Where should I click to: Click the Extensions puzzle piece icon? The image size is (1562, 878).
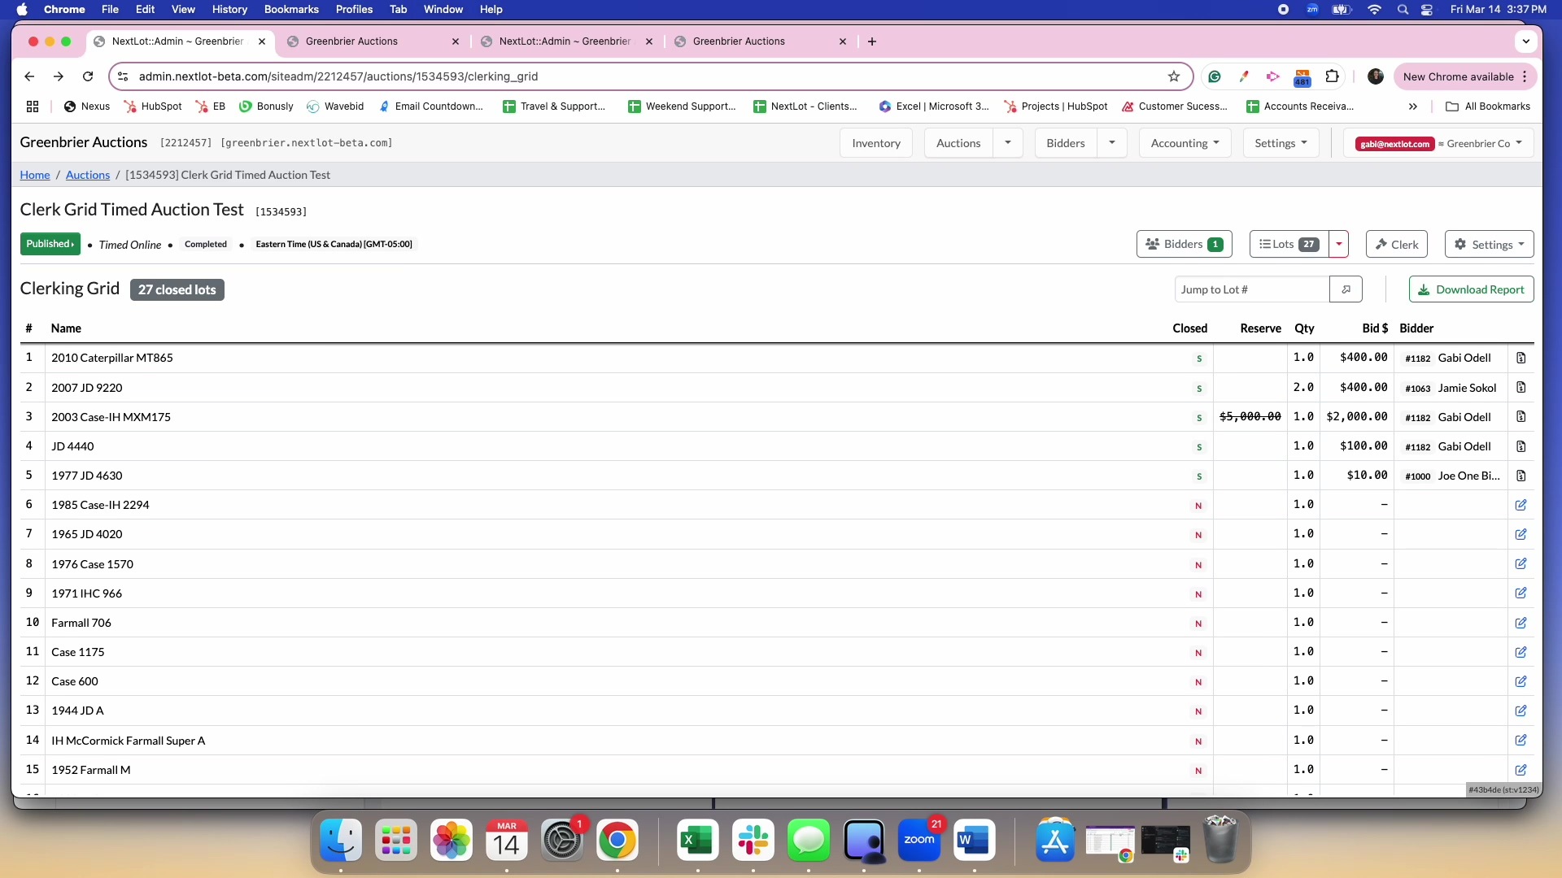click(x=1332, y=76)
